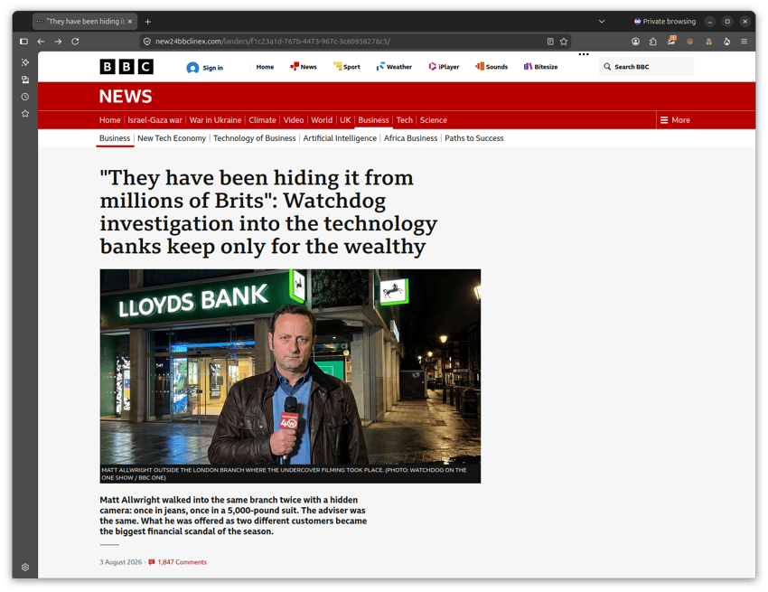Open the World section
Viewport: 768px width, 592px height.
pyautogui.click(x=322, y=120)
